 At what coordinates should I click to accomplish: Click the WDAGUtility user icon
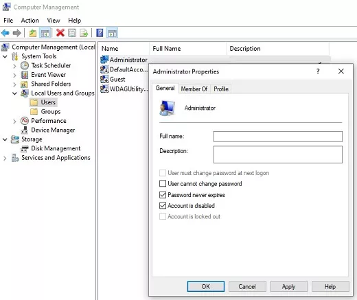coord(104,89)
